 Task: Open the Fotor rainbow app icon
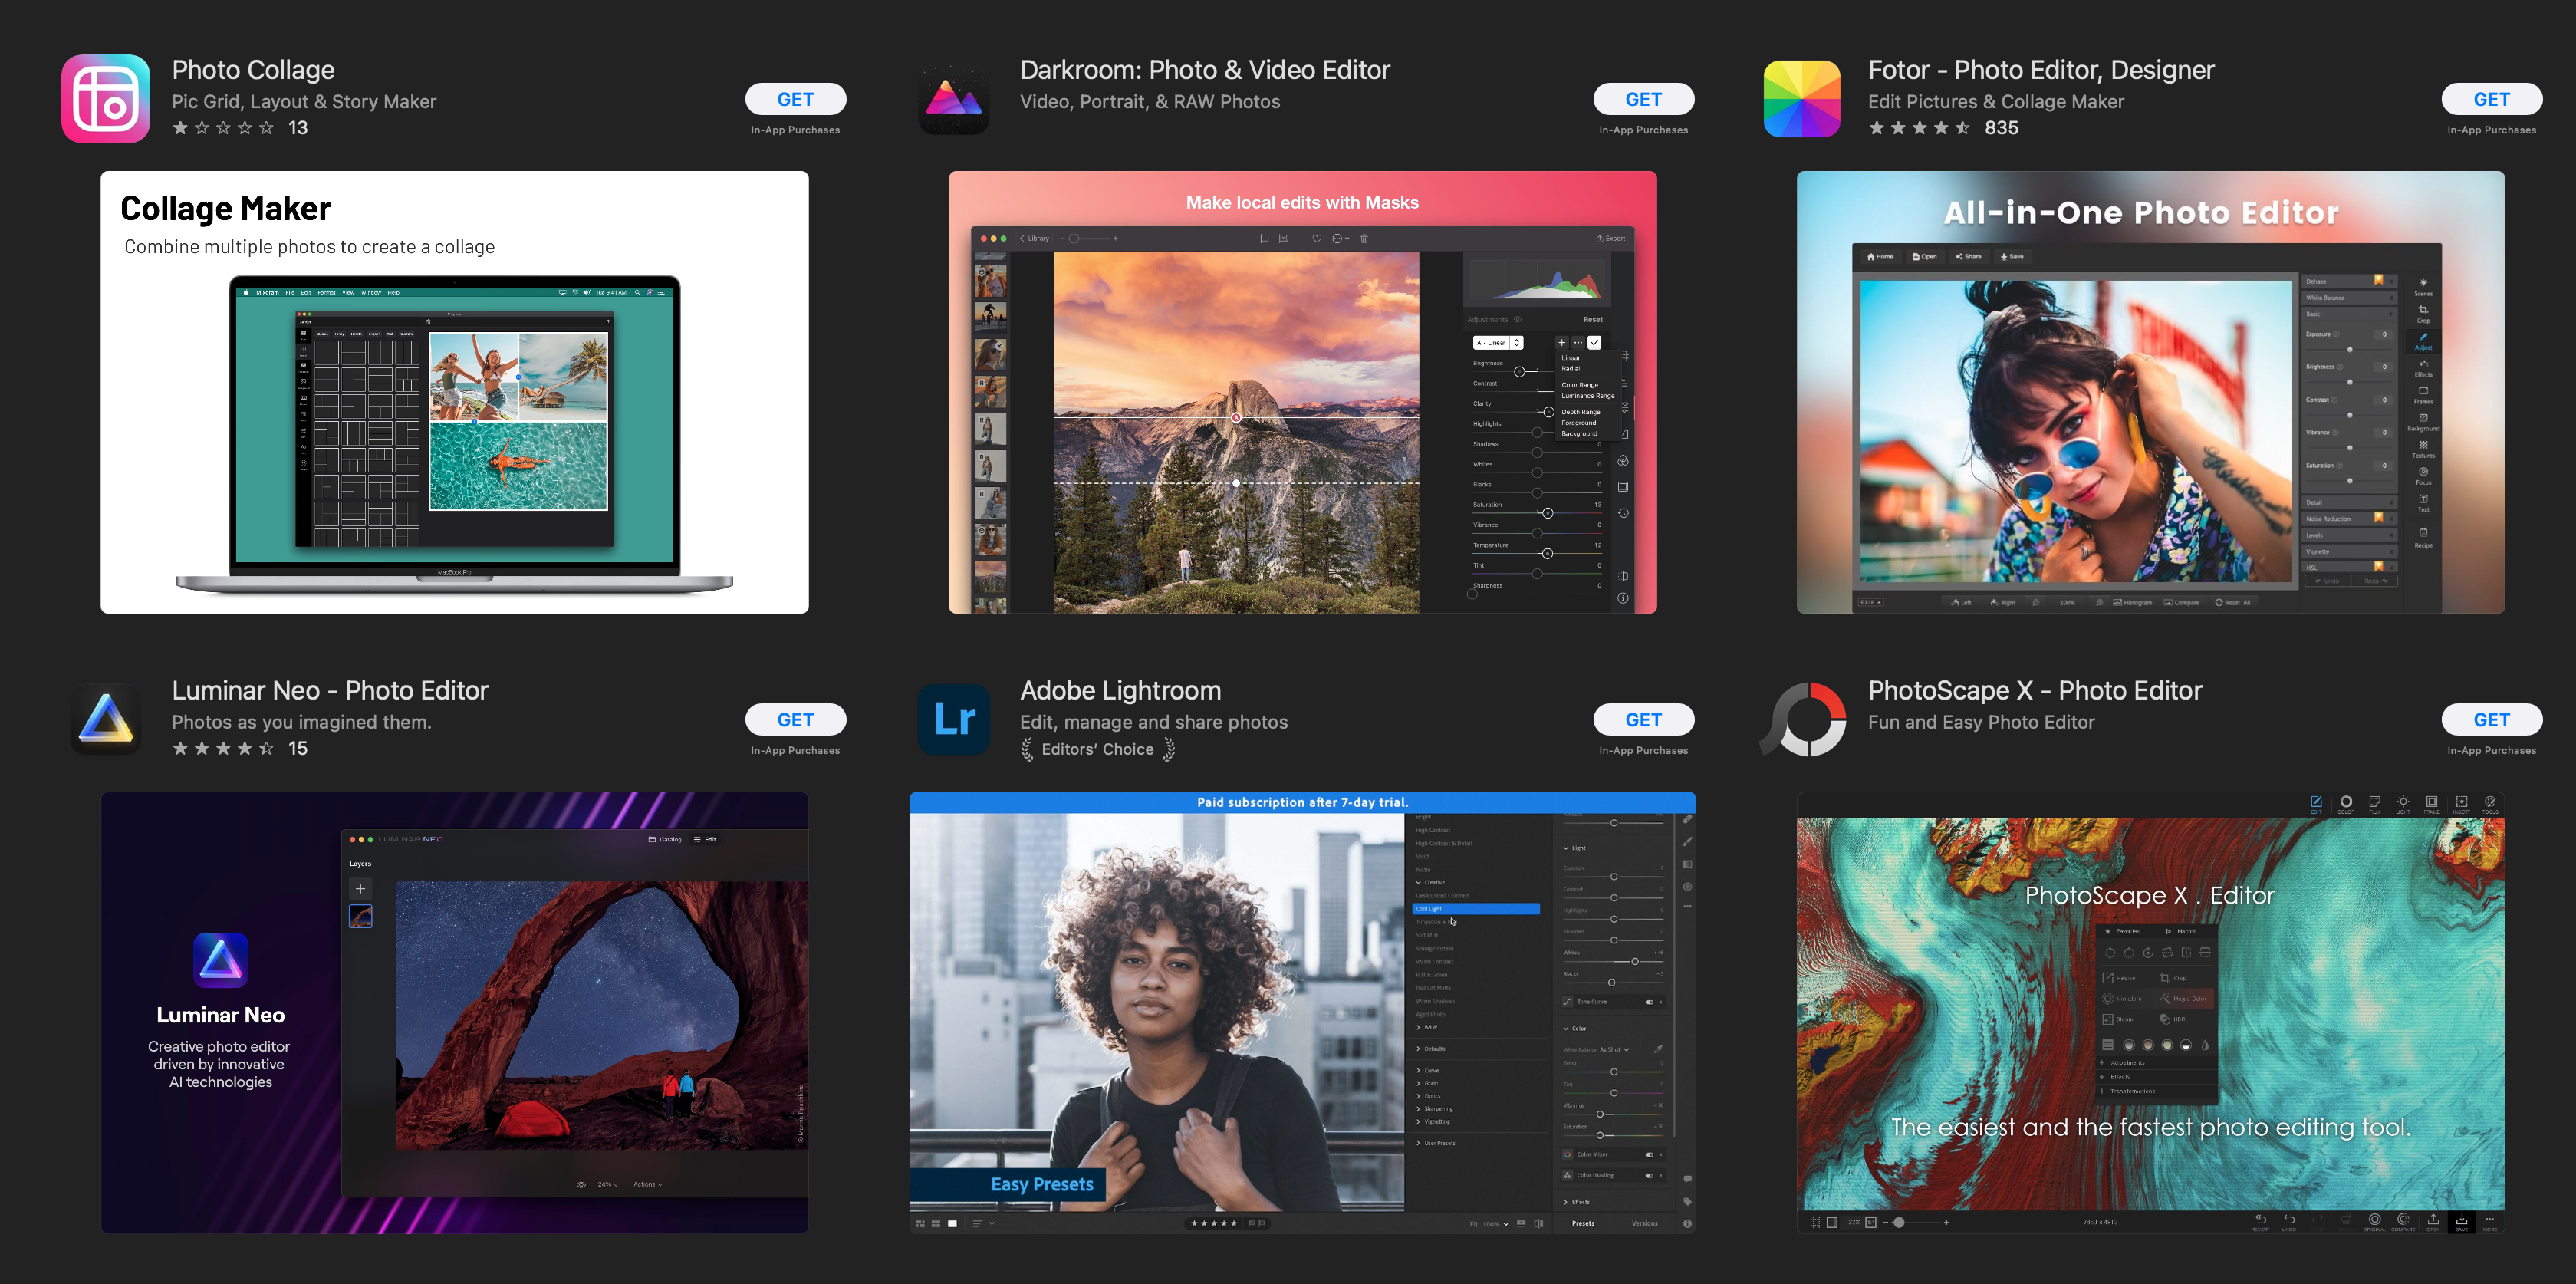tap(1802, 99)
